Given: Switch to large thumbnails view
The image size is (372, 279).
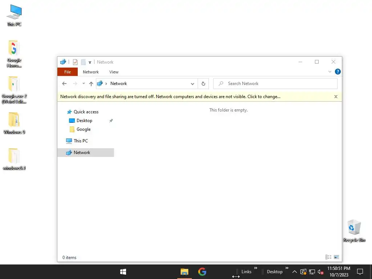Looking at the screenshot, I should point(336,257).
